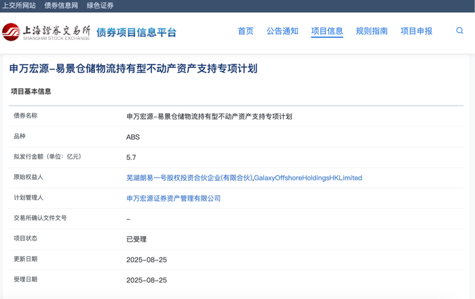Click the 拟发行金额 row label
The height and width of the screenshot is (299, 475).
click(x=47, y=157)
